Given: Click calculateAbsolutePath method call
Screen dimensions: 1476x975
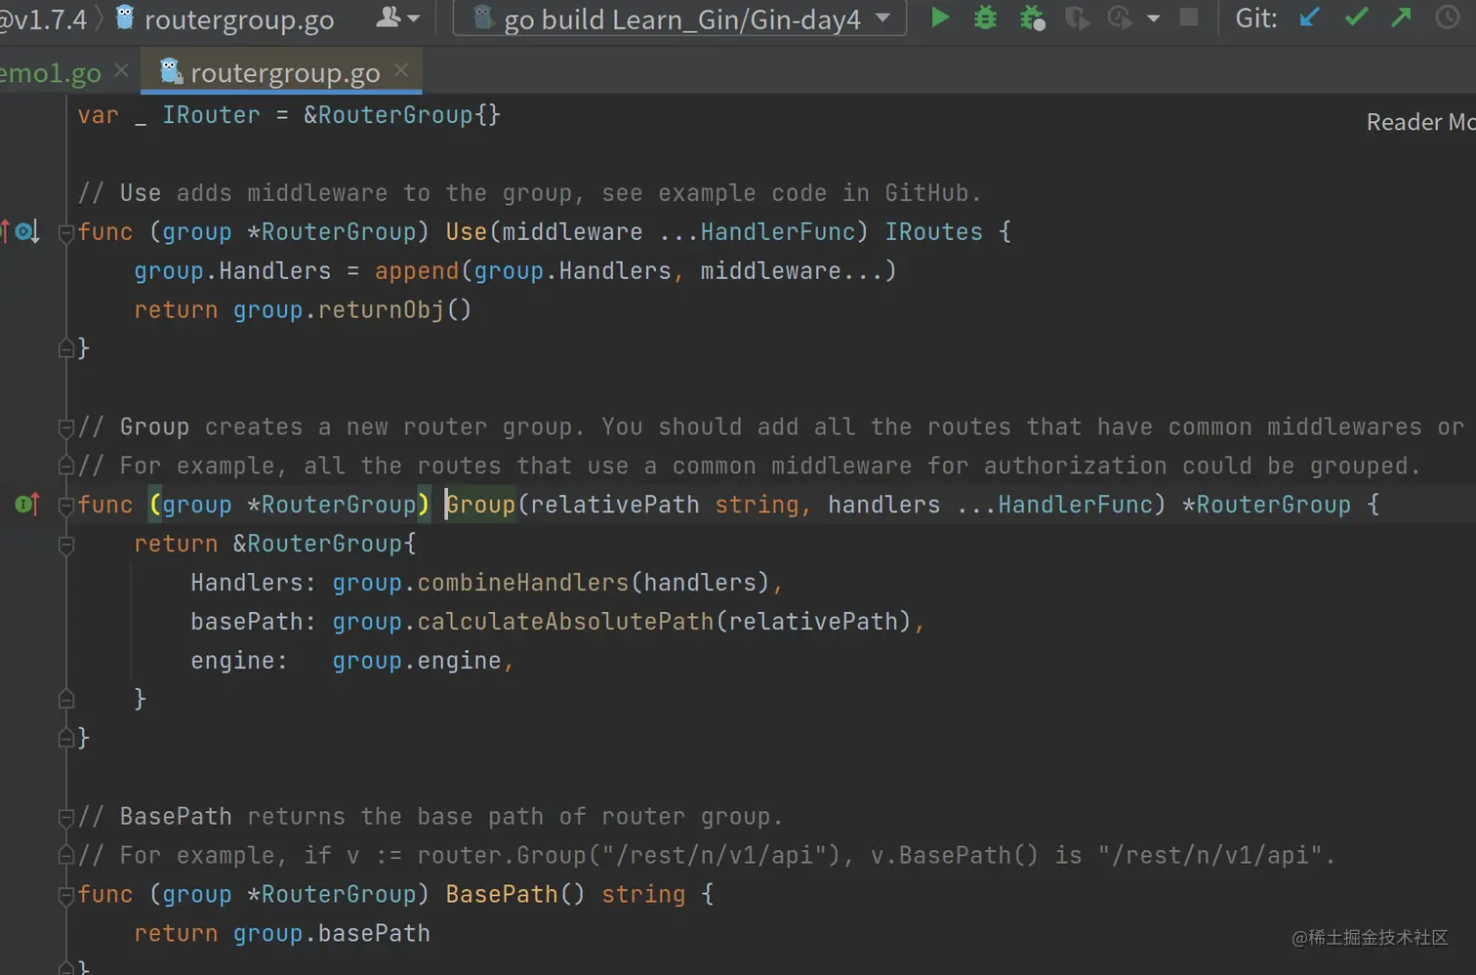Looking at the screenshot, I should (x=565, y=622).
